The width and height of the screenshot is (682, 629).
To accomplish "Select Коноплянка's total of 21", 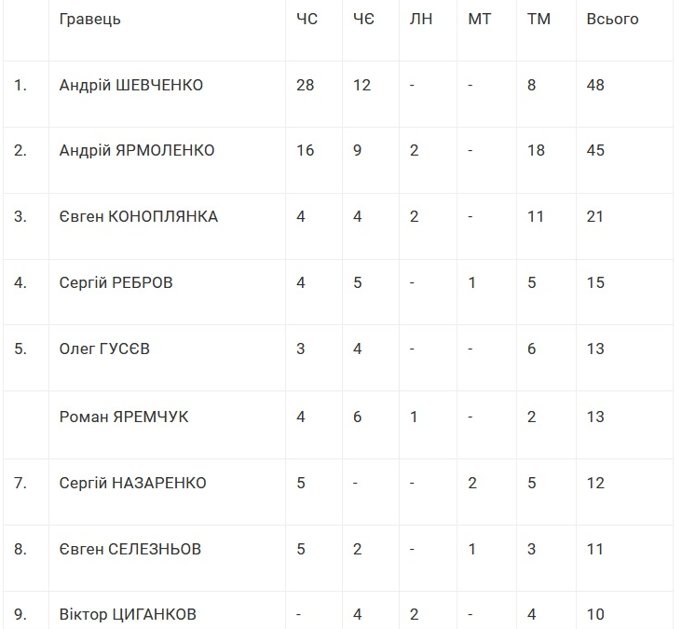I will pos(595,216).
